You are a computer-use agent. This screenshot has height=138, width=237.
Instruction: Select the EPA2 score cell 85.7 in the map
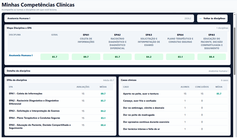tap(117, 57)
